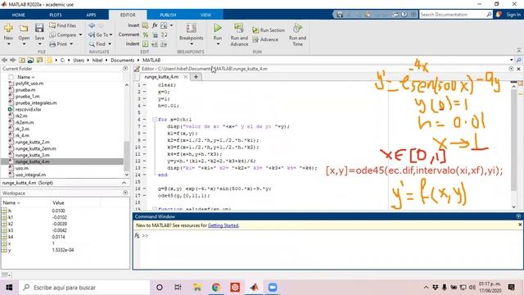Open the New button dropdown arrow
The width and height of the screenshot is (524, 295).
(8, 44)
